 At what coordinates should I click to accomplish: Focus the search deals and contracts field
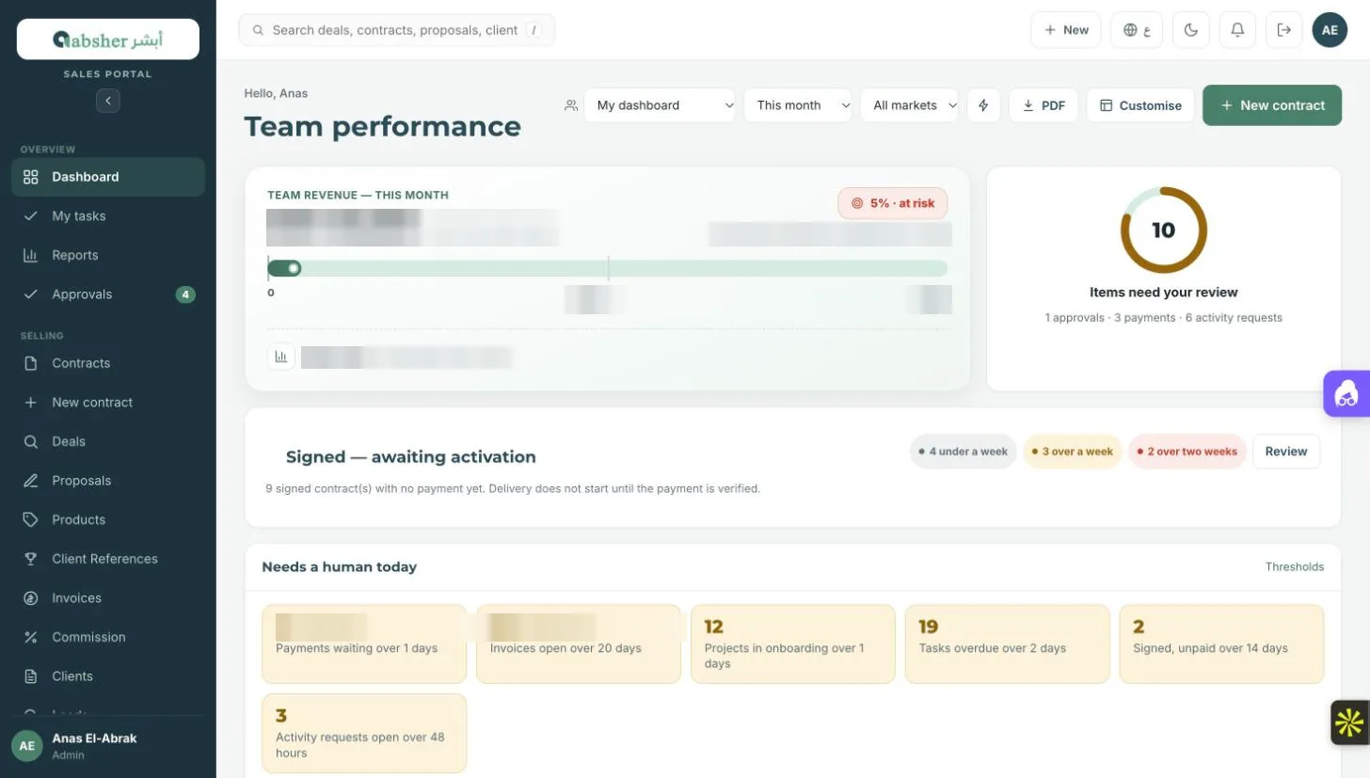point(396,30)
